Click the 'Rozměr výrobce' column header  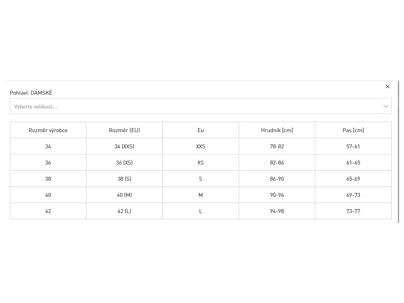click(x=48, y=130)
